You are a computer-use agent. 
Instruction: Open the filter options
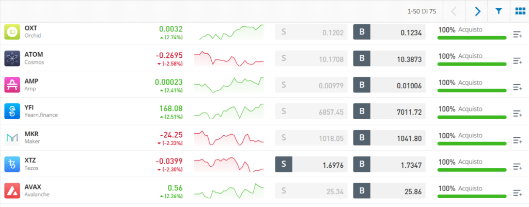[499, 11]
